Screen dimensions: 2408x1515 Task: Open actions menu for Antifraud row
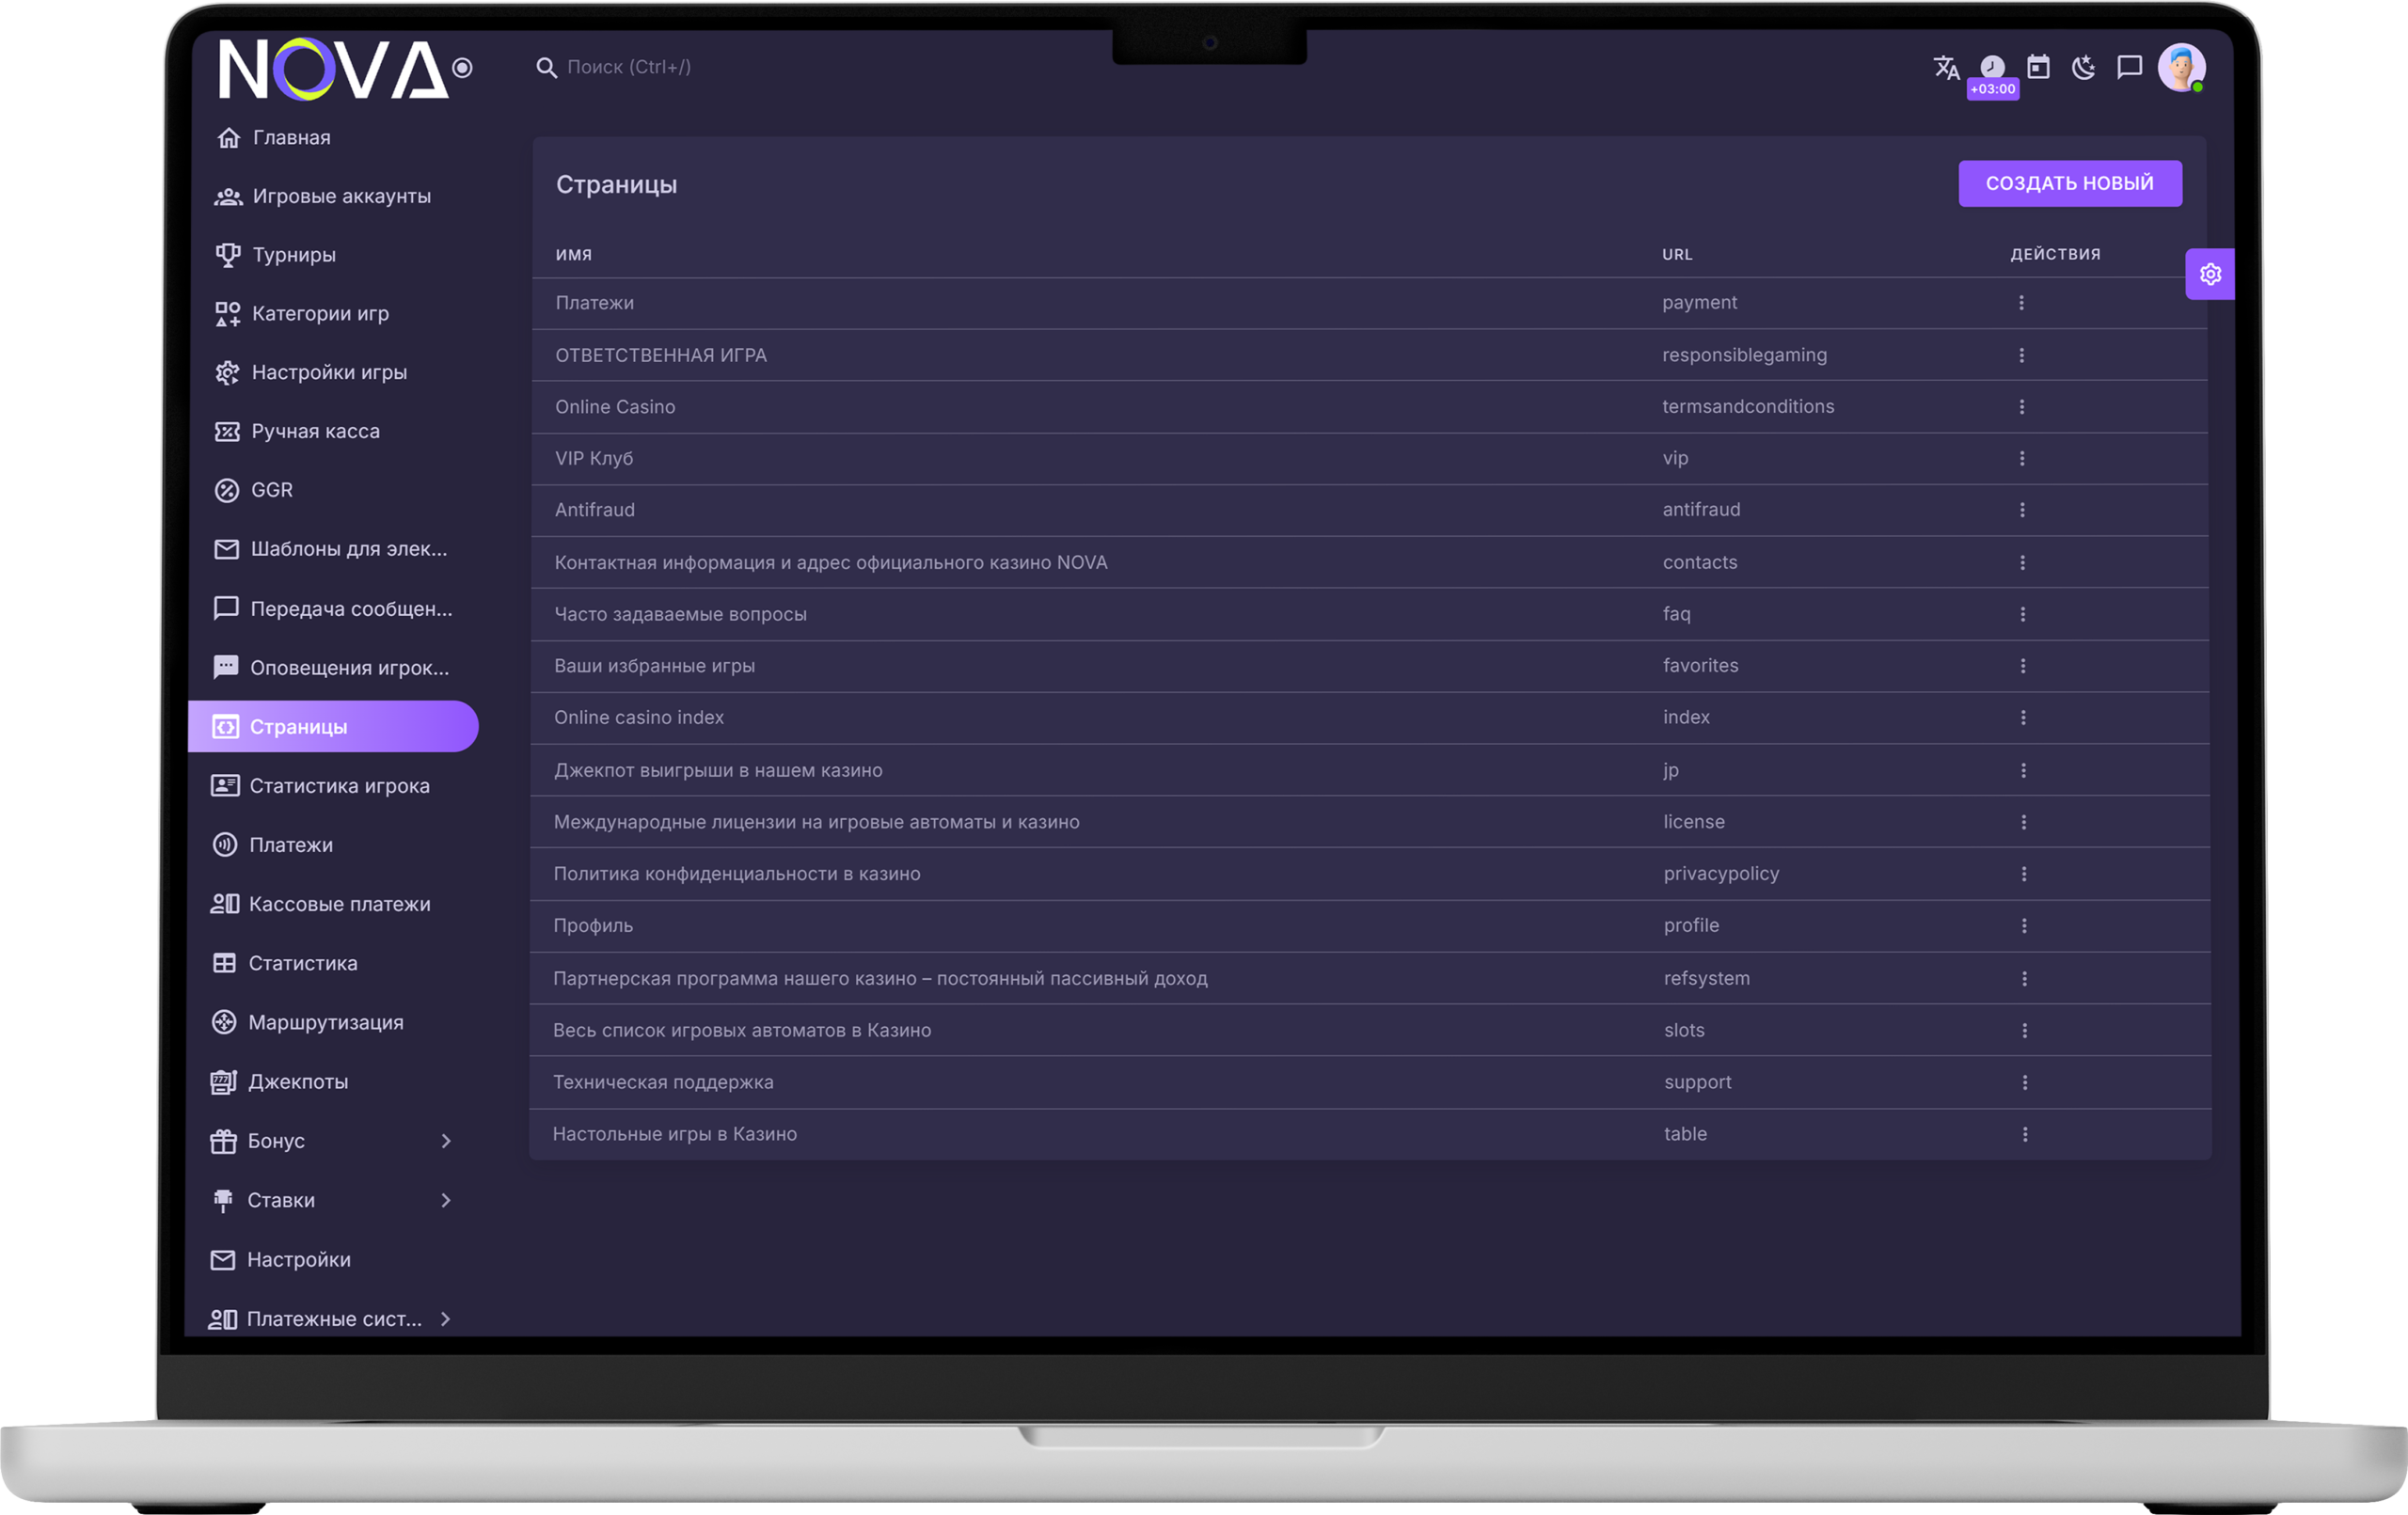point(2022,510)
